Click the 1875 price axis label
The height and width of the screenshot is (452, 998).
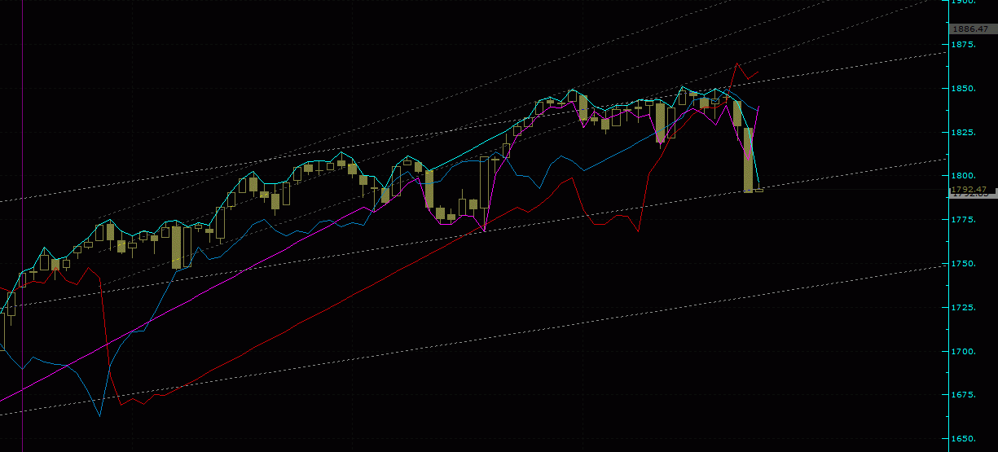tap(965, 44)
